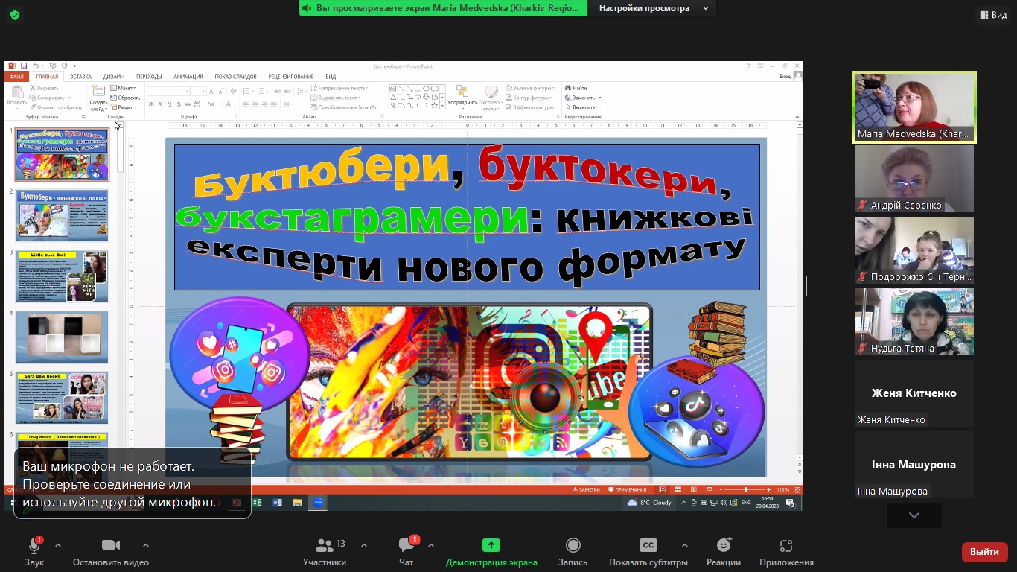
Task: Open the Chat panel
Action: point(406,546)
